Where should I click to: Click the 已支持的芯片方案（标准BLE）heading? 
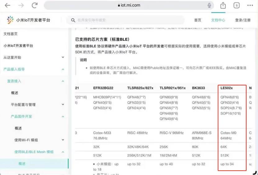point(102,39)
